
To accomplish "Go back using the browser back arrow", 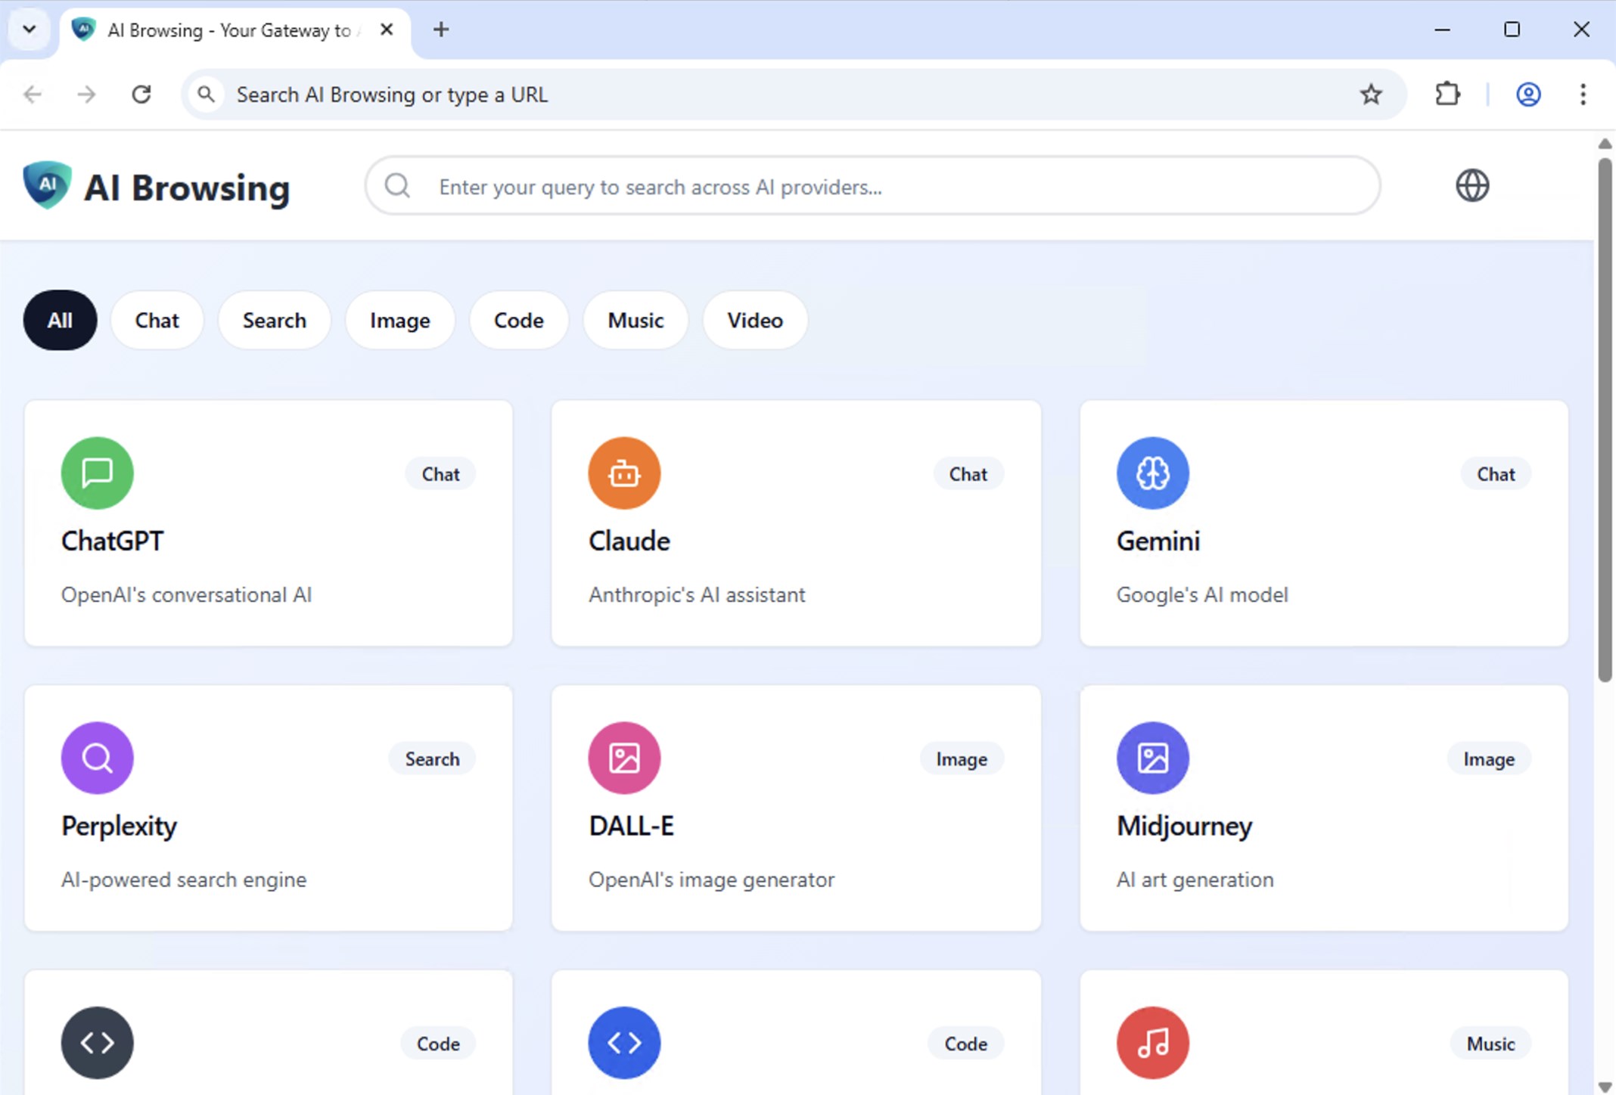I will [x=33, y=95].
